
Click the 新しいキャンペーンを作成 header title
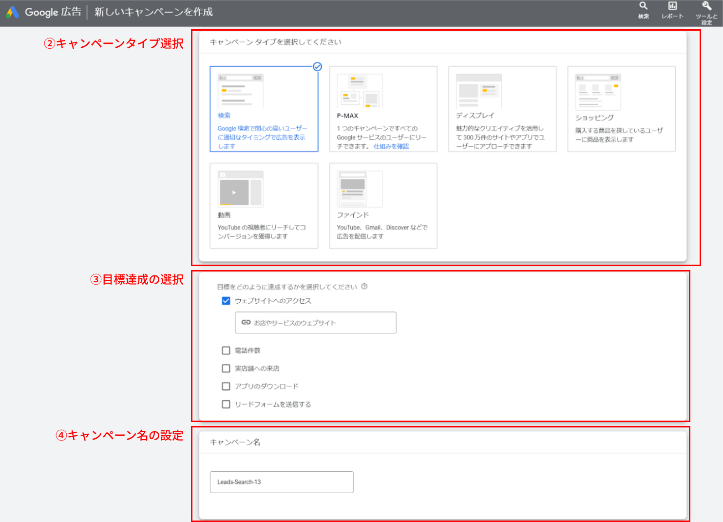click(153, 12)
